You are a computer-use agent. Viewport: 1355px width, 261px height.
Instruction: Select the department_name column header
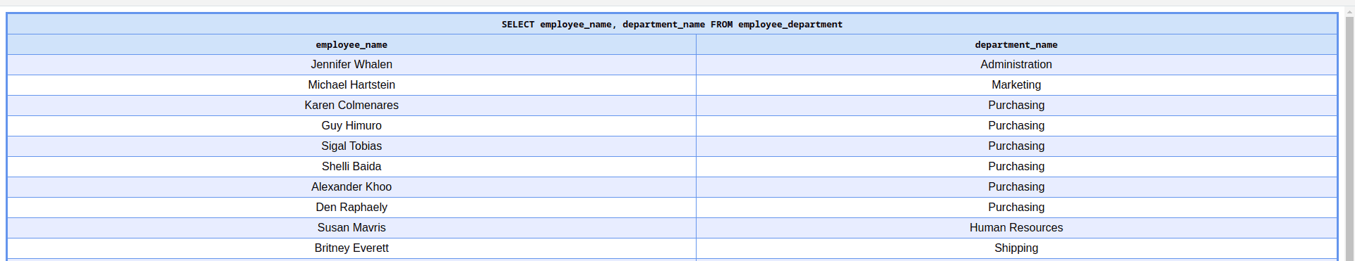click(x=1016, y=44)
